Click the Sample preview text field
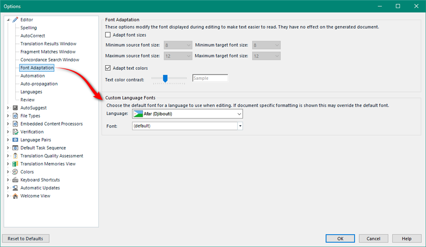This screenshot has height=247, width=426. [x=210, y=78]
